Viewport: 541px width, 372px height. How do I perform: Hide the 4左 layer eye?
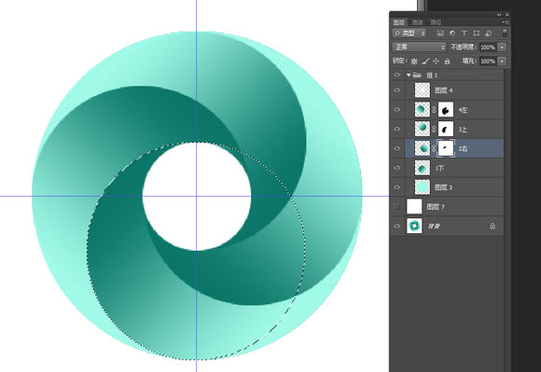[x=396, y=110]
